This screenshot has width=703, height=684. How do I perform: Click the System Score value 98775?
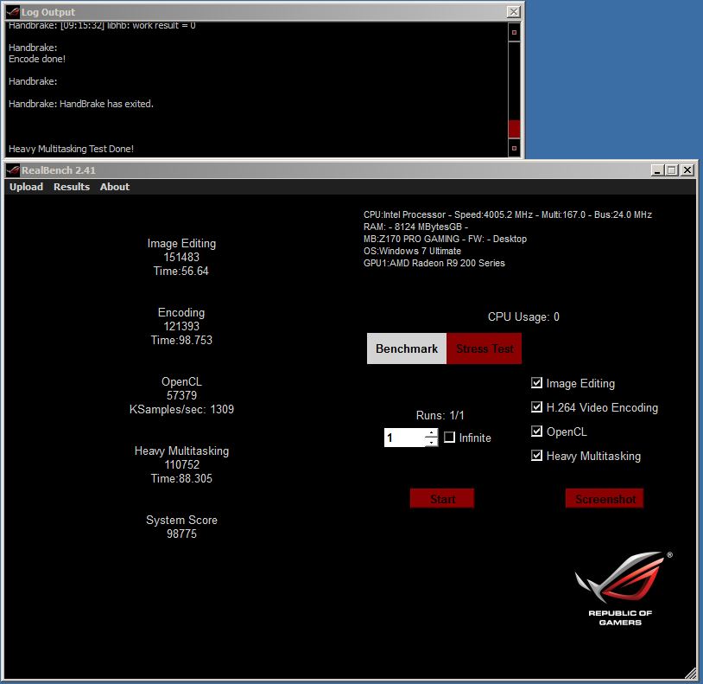click(181, 534)
